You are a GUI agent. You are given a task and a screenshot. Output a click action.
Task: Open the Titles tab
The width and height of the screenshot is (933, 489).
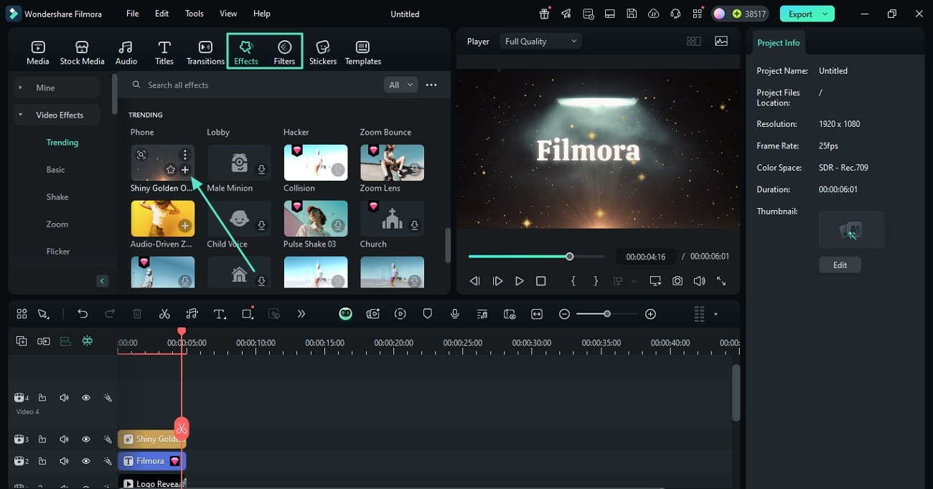click(164, 53)
